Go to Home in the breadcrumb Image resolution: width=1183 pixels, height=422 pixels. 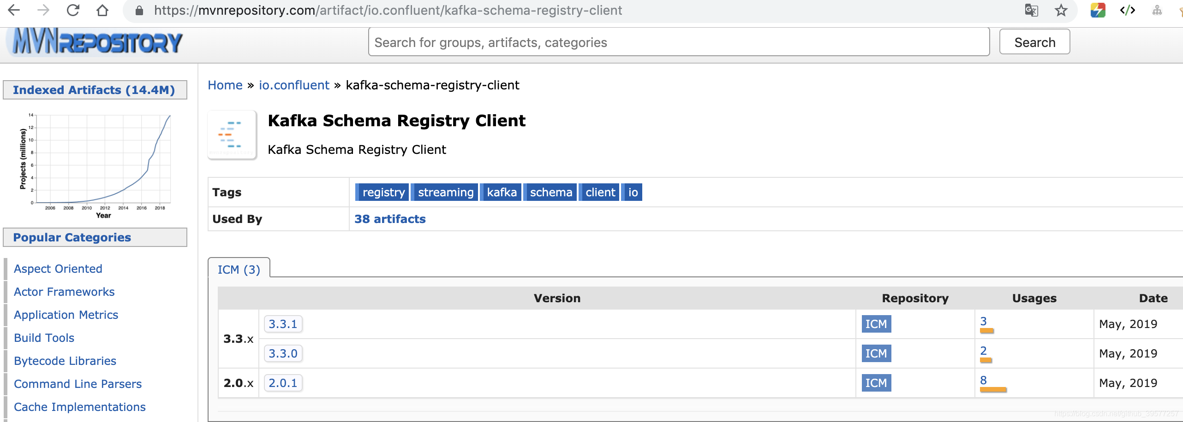tap(225, 85)
